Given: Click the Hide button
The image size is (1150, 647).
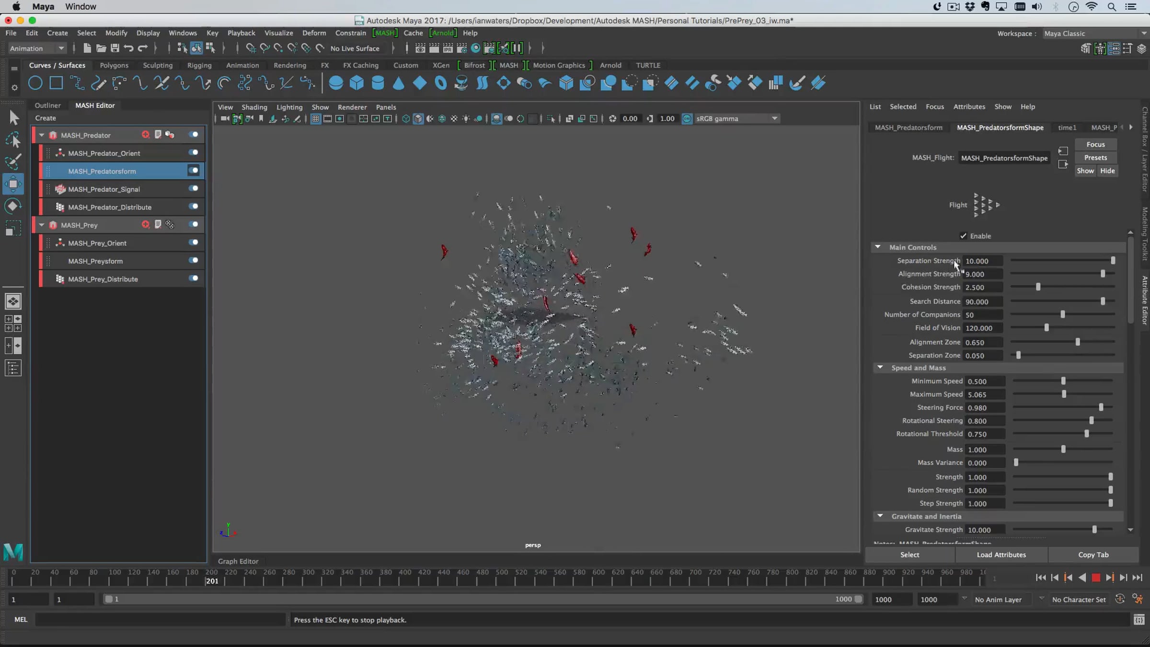Looking at the screenshot, I should coord(1107,171).
